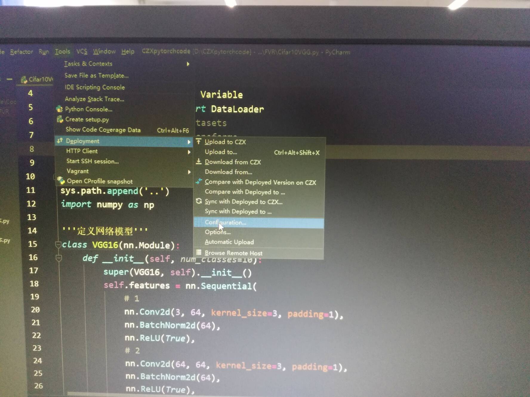Expand the Tasks & Contexts submenu arrow

pos(188,64)
